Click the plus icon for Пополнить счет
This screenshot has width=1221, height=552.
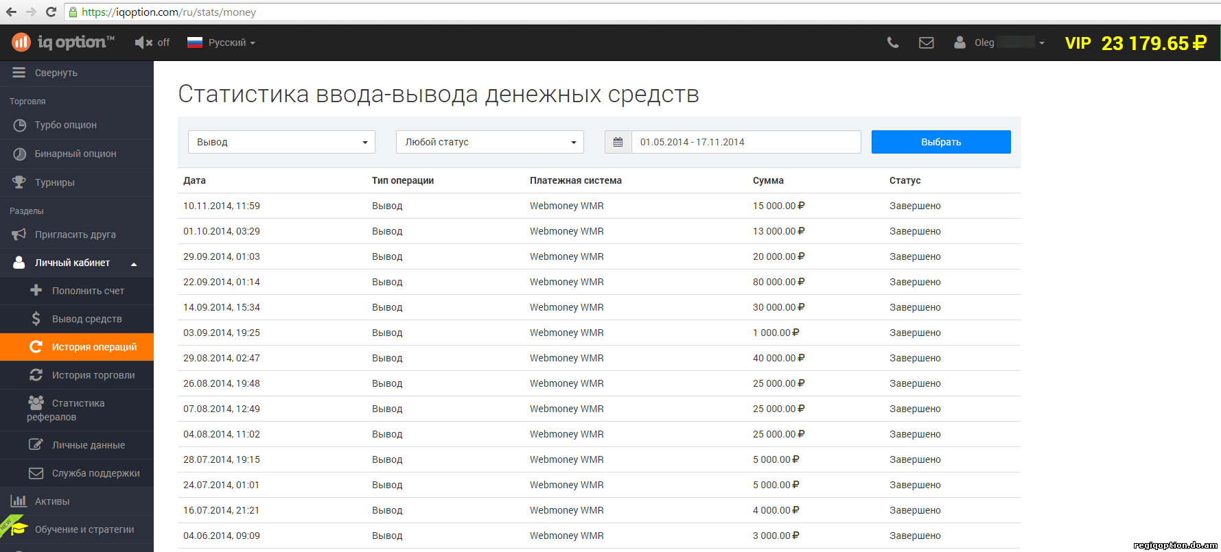[x=36, y=291]
